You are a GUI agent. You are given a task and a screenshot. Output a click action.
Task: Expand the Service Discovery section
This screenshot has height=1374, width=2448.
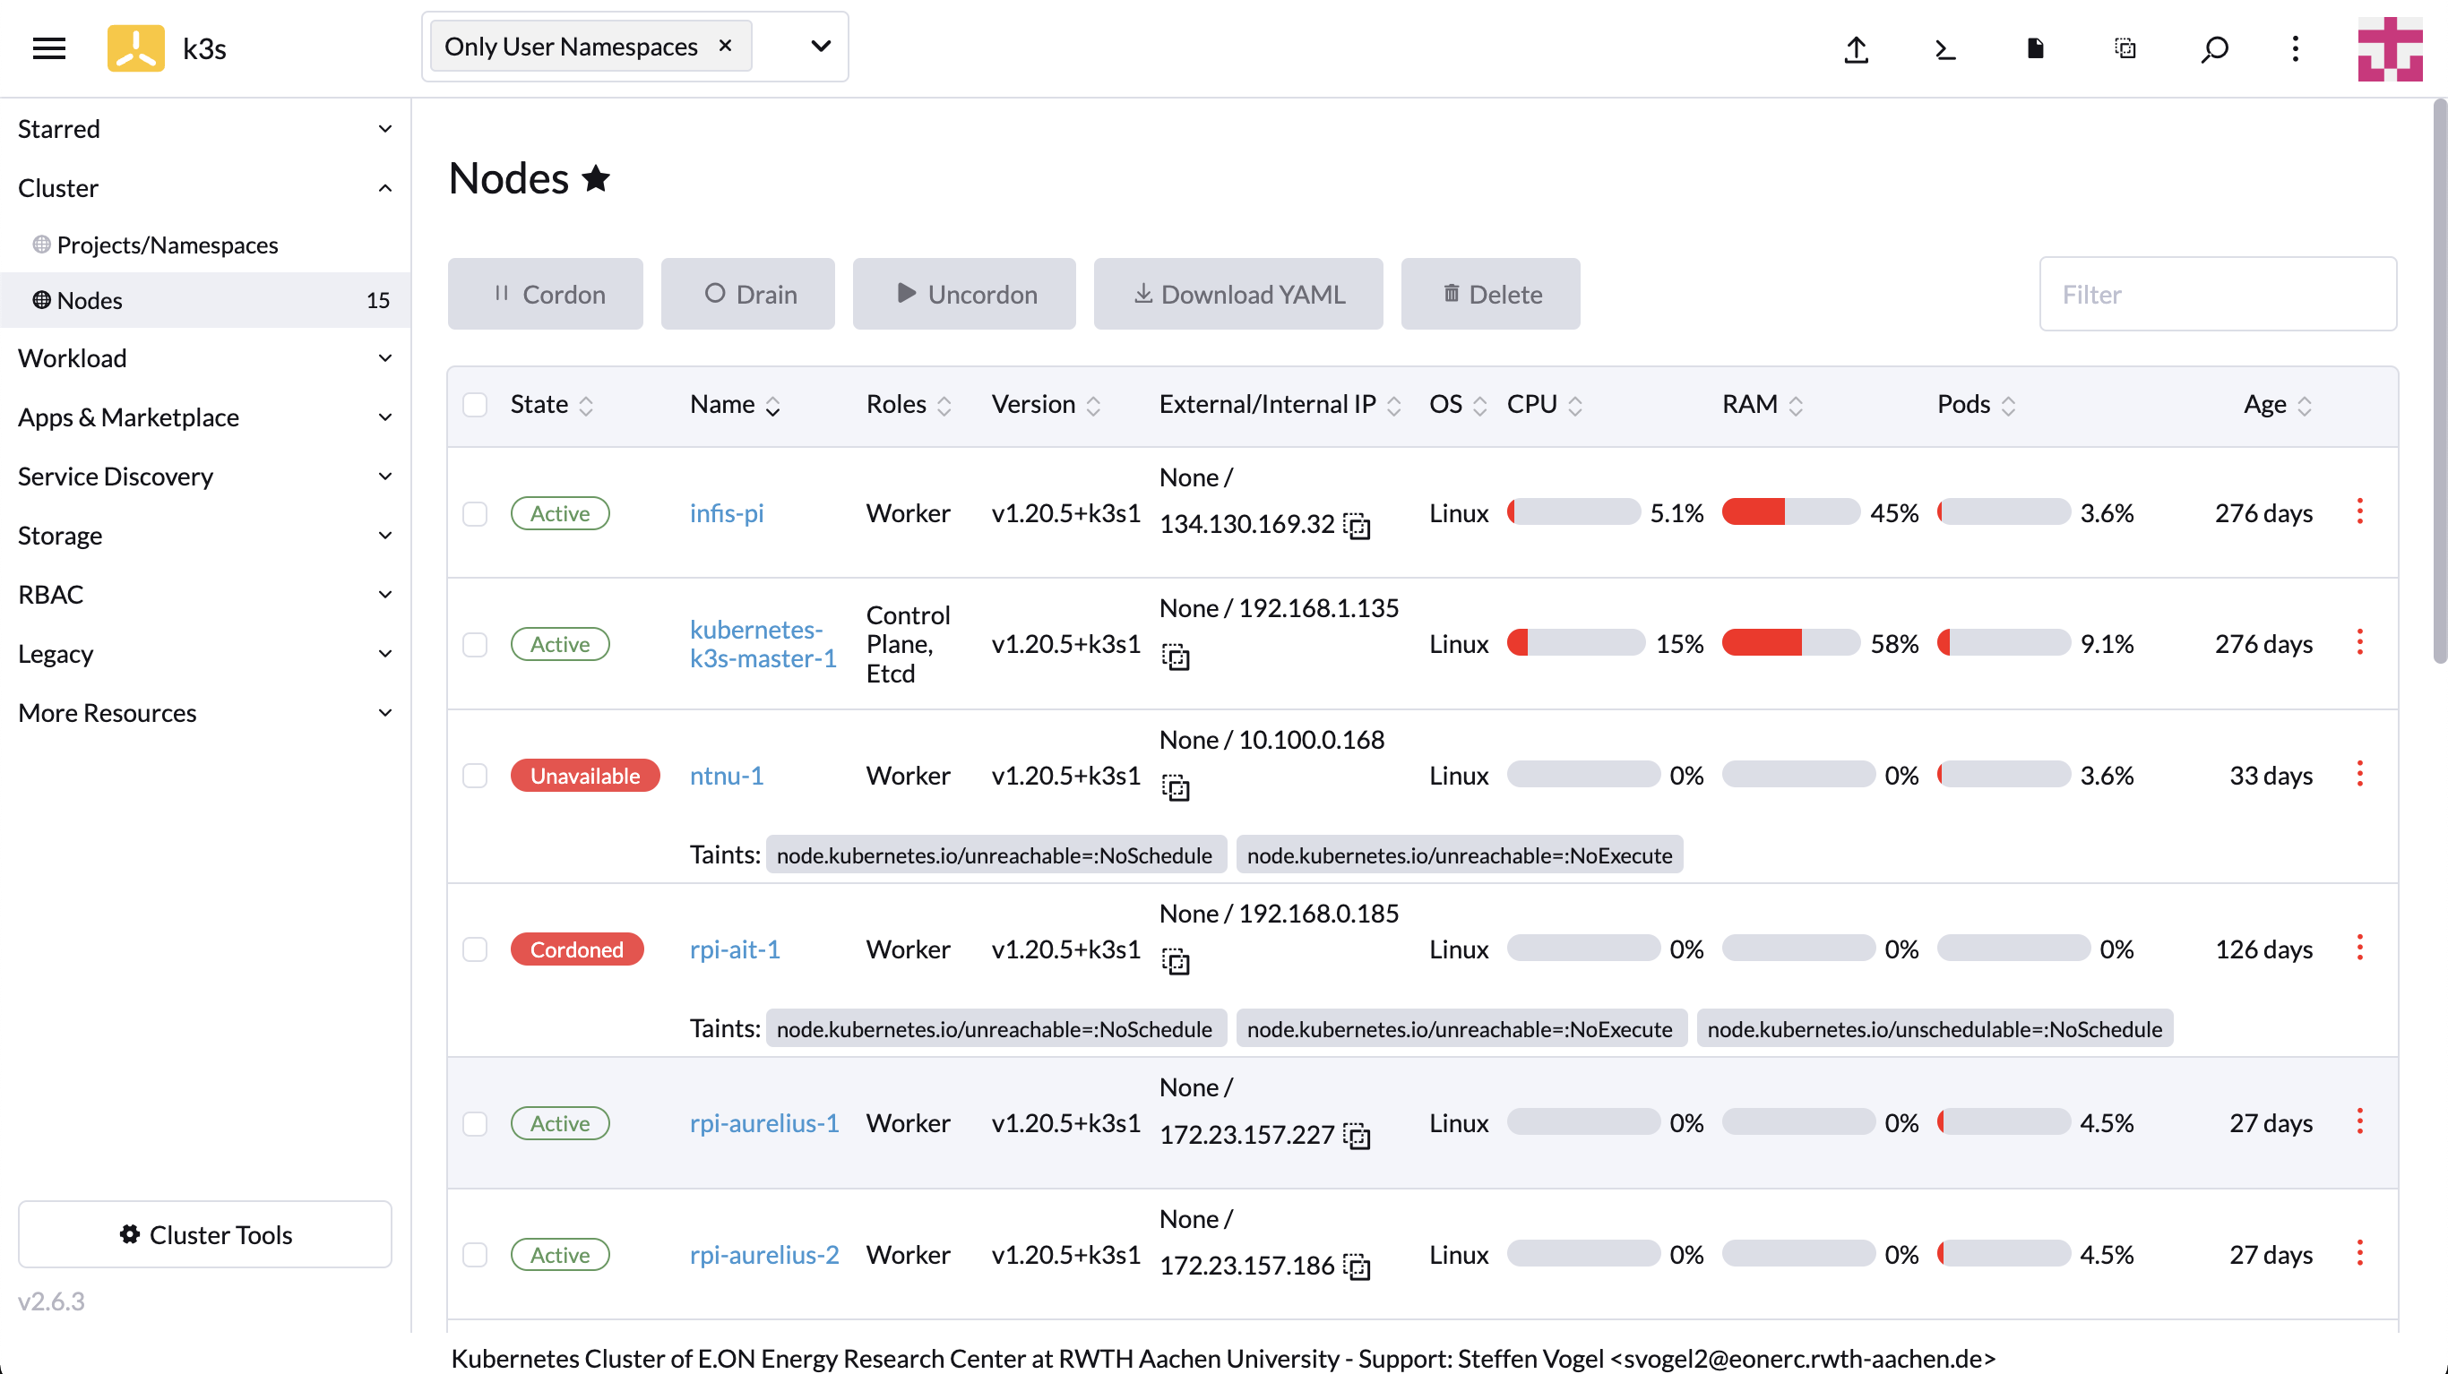[205, 475]
